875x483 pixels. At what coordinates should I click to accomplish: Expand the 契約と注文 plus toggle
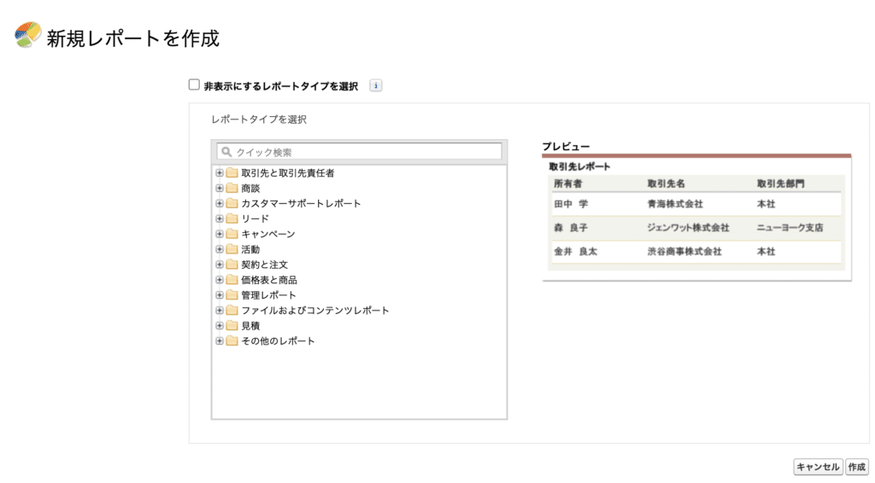(220, 265)
